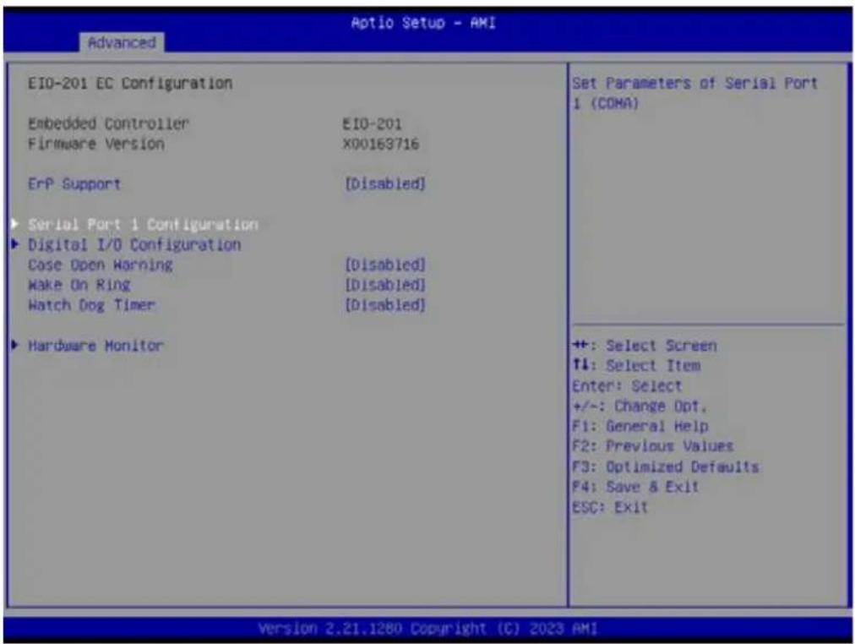Click the F2: Previous Values hint

pos(653,446)
